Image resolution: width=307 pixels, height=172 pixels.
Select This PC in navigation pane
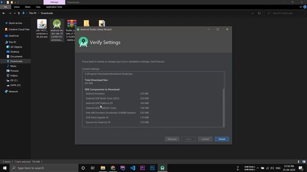[12, 42]
